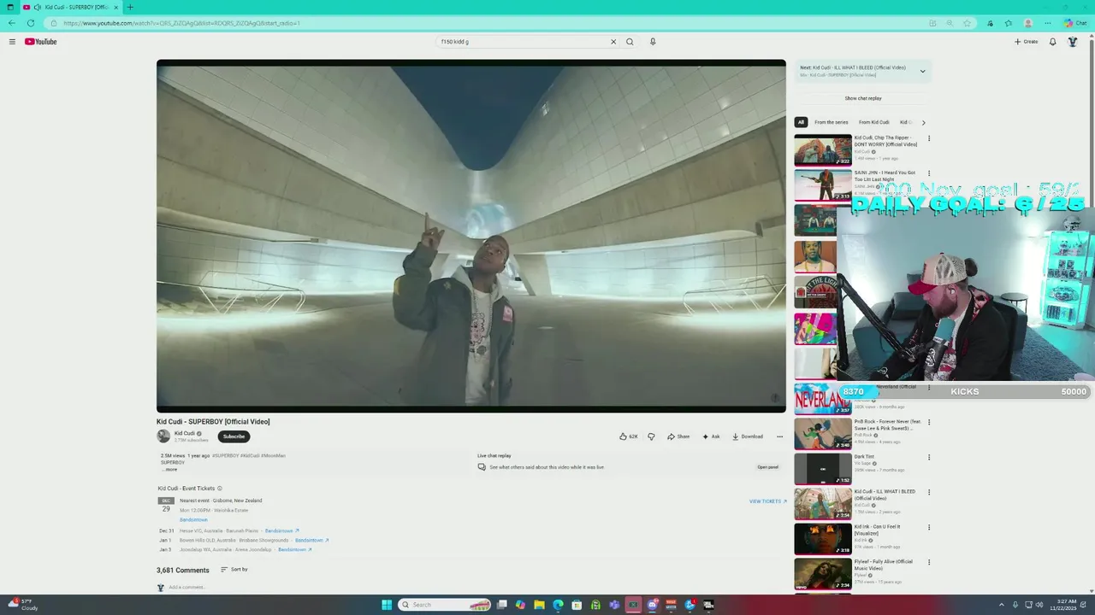Open options menu for Can U Feel It video
This screenshot has height=615, width=1095.
[929, 527]
